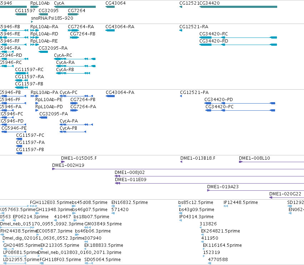Select the CG34420 gene bar in the top track

coord(238,7)
